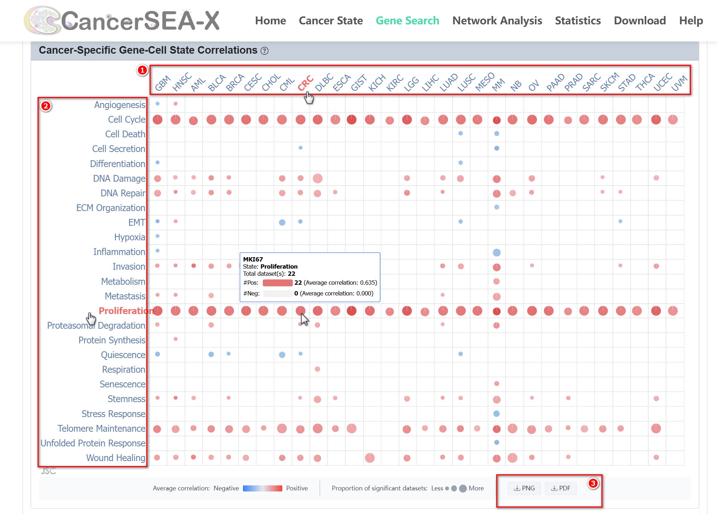Click the blue Inflammation bubble for MM
Viewport: 717px width, 514px height.
[497, 253]
